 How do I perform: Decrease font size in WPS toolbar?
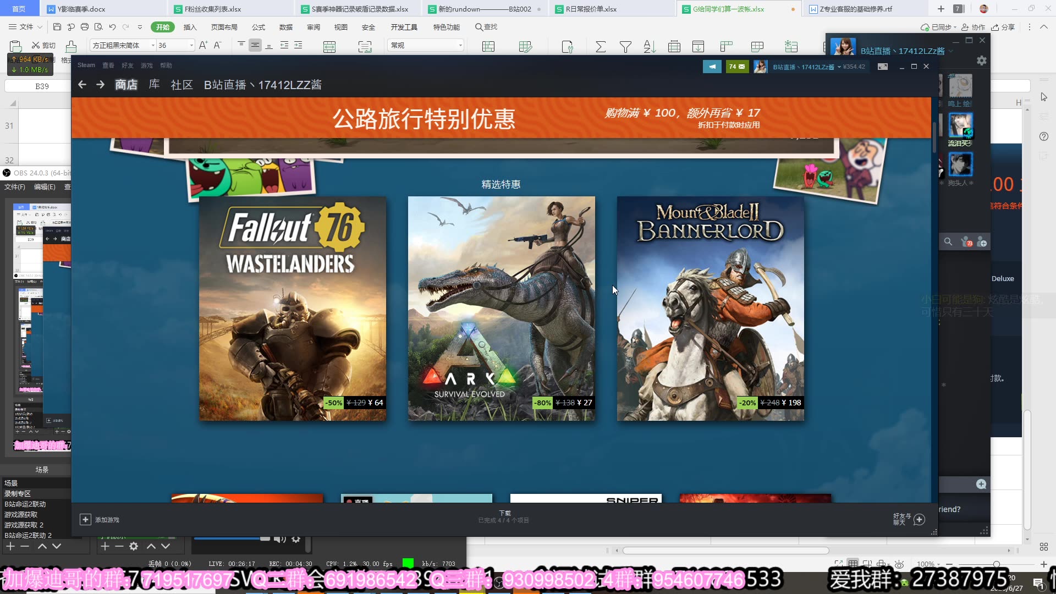[217, 45]
